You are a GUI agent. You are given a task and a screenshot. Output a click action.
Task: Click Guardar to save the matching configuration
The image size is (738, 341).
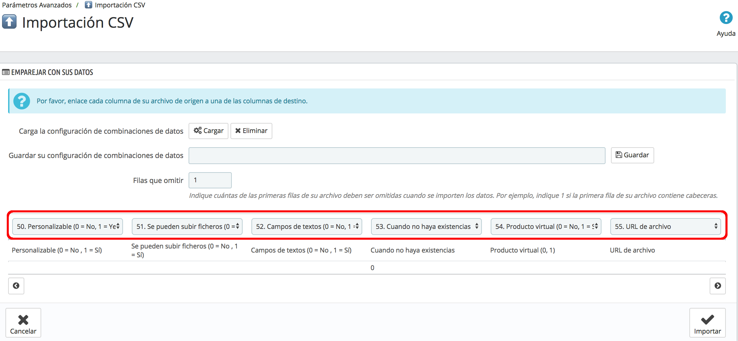click(632, 155)
